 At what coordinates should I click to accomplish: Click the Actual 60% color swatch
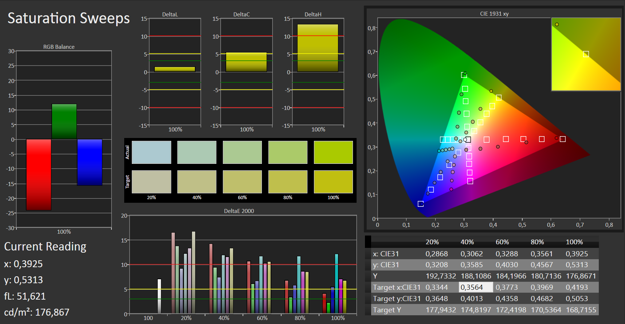tap(242, 152)
